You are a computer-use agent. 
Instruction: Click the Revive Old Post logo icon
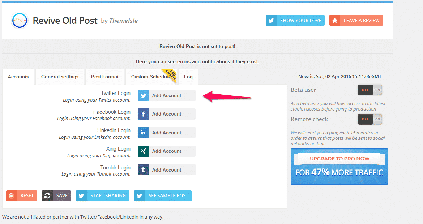point(20,21)
